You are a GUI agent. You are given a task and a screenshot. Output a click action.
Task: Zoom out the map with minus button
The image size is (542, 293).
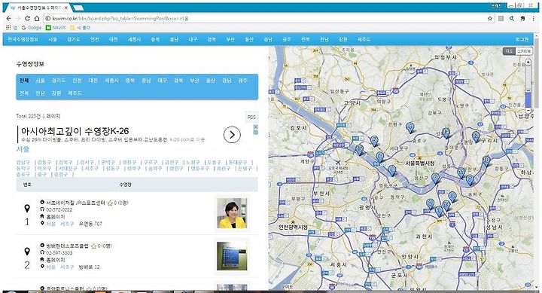[528, 110]
